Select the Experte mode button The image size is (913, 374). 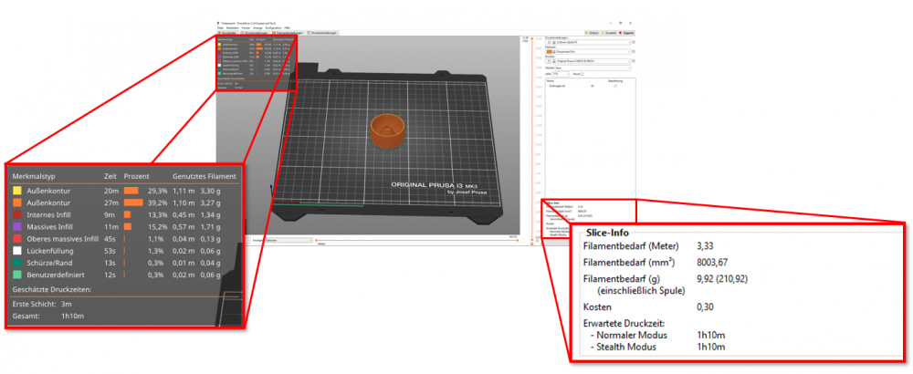pyautogui.click(x=626, y=33)
